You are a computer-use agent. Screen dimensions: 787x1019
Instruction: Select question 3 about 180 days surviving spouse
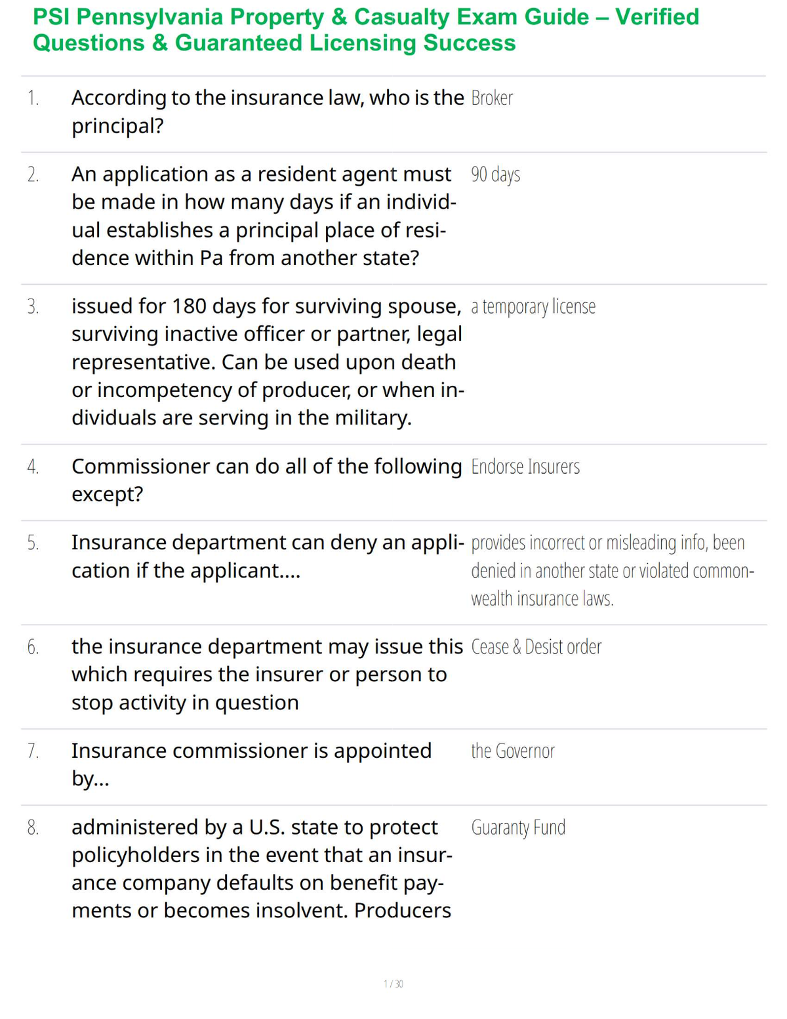tap(268, 362)
